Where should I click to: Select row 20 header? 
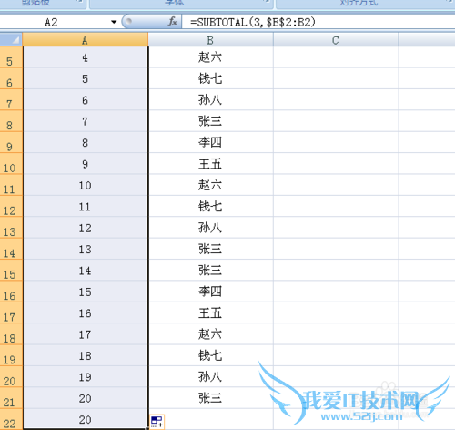(11, 376)
